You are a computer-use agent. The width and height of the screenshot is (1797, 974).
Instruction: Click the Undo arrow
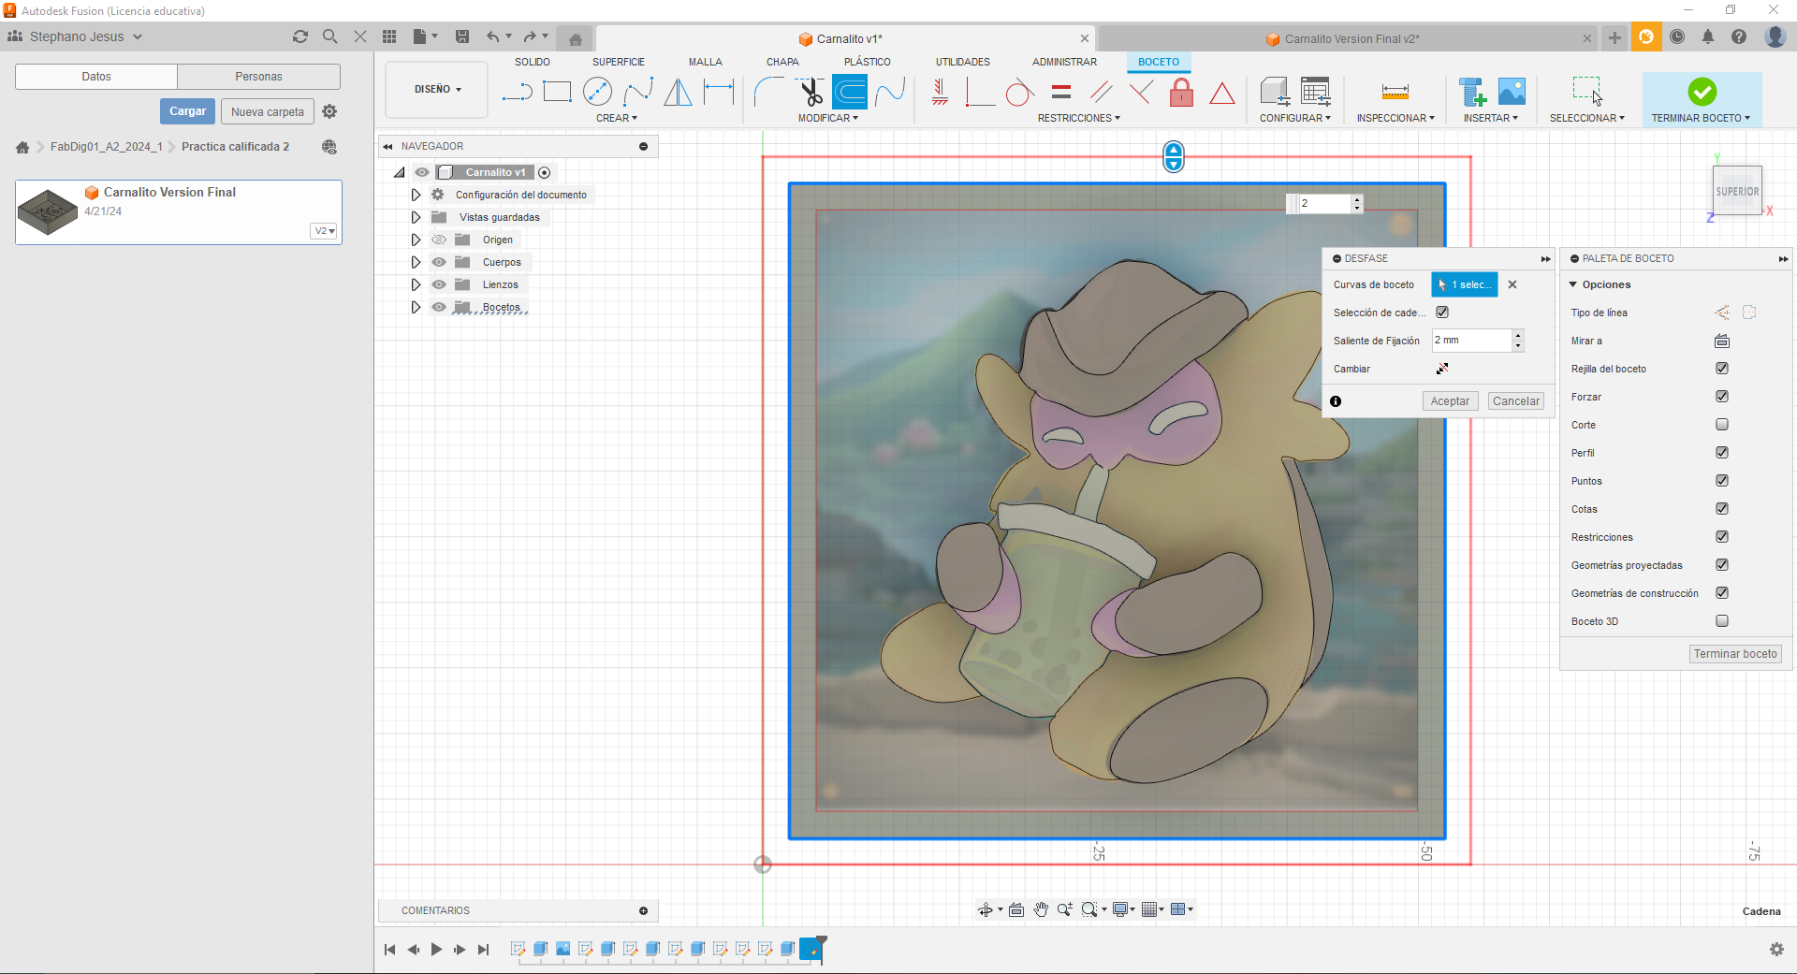click(x=493, y=36)
